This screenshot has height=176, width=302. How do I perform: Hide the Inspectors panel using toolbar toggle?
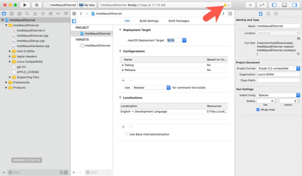point(295,5)
